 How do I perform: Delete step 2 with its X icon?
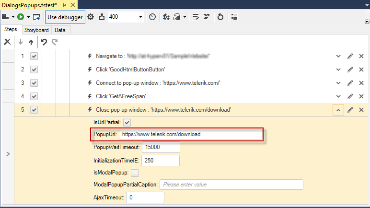(361, 69)
